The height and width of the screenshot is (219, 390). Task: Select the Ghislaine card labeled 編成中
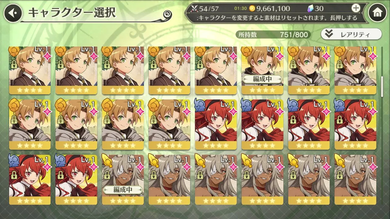pyautogui.click(x=123, y=179)
